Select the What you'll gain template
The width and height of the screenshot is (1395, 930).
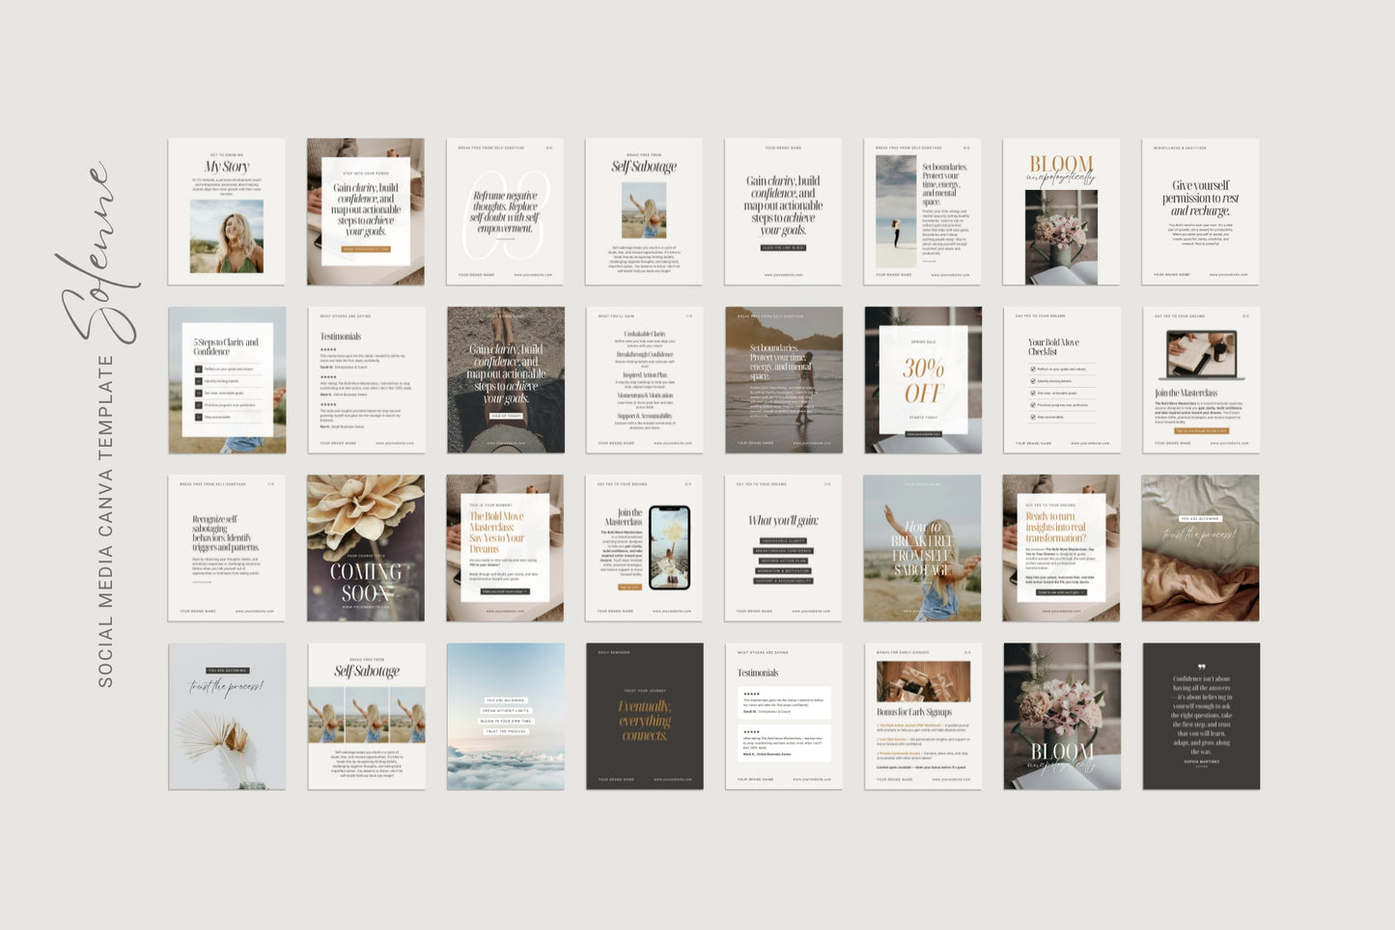pyautogui.click(x=783, y=548)
